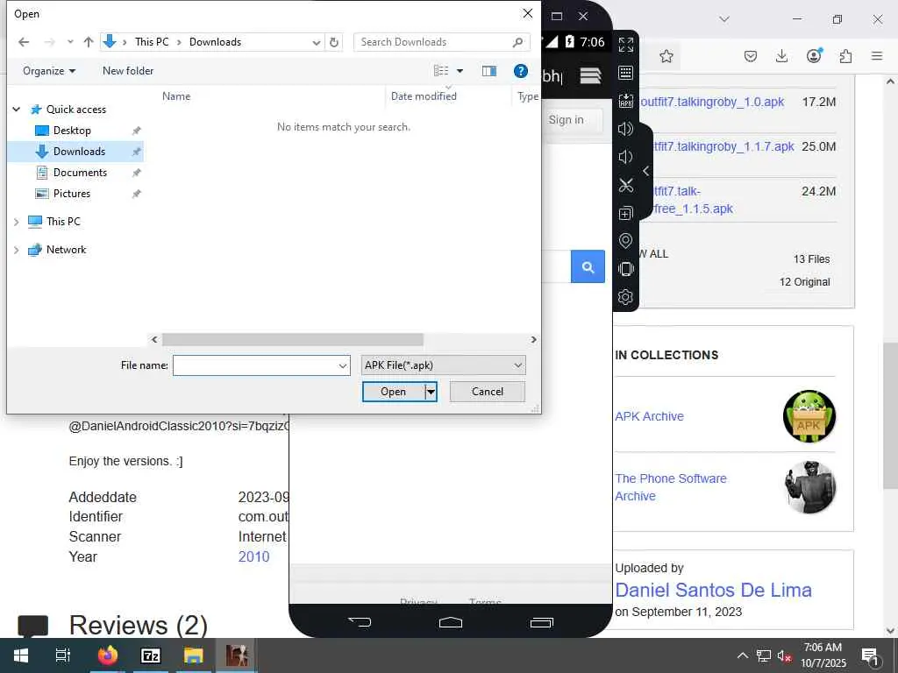Open the APK File type filter dropdown
This screenshot has height=673, width=898.
tap(443, 365)
